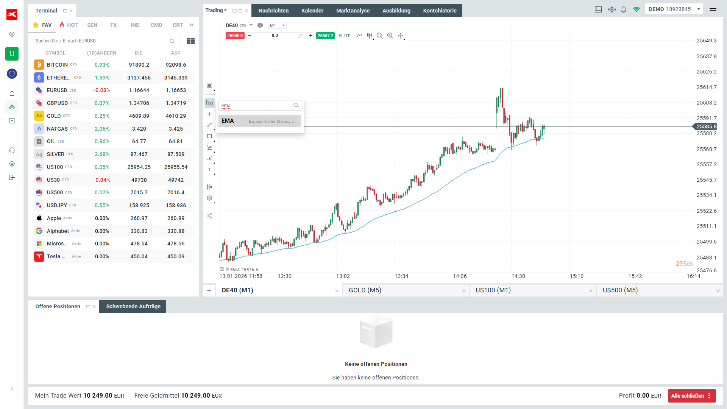Remove the EMA indicator from chart legend

[227, 269]
